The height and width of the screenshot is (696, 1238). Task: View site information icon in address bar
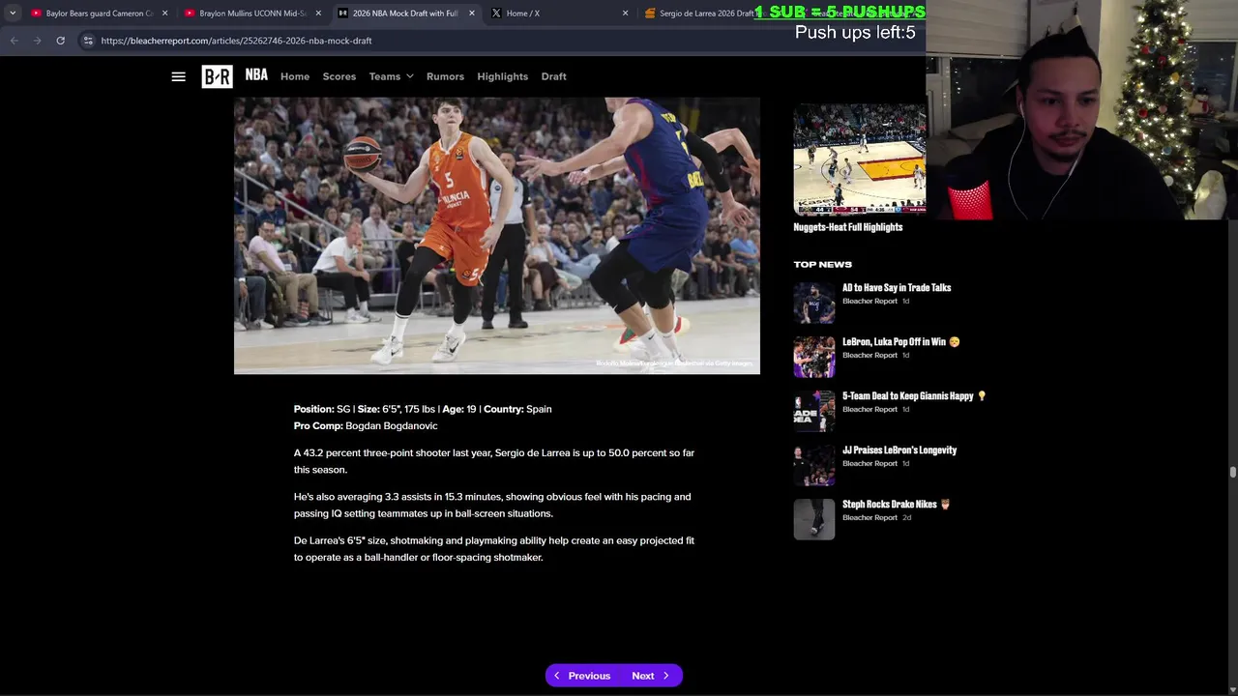tap(88, 41)
